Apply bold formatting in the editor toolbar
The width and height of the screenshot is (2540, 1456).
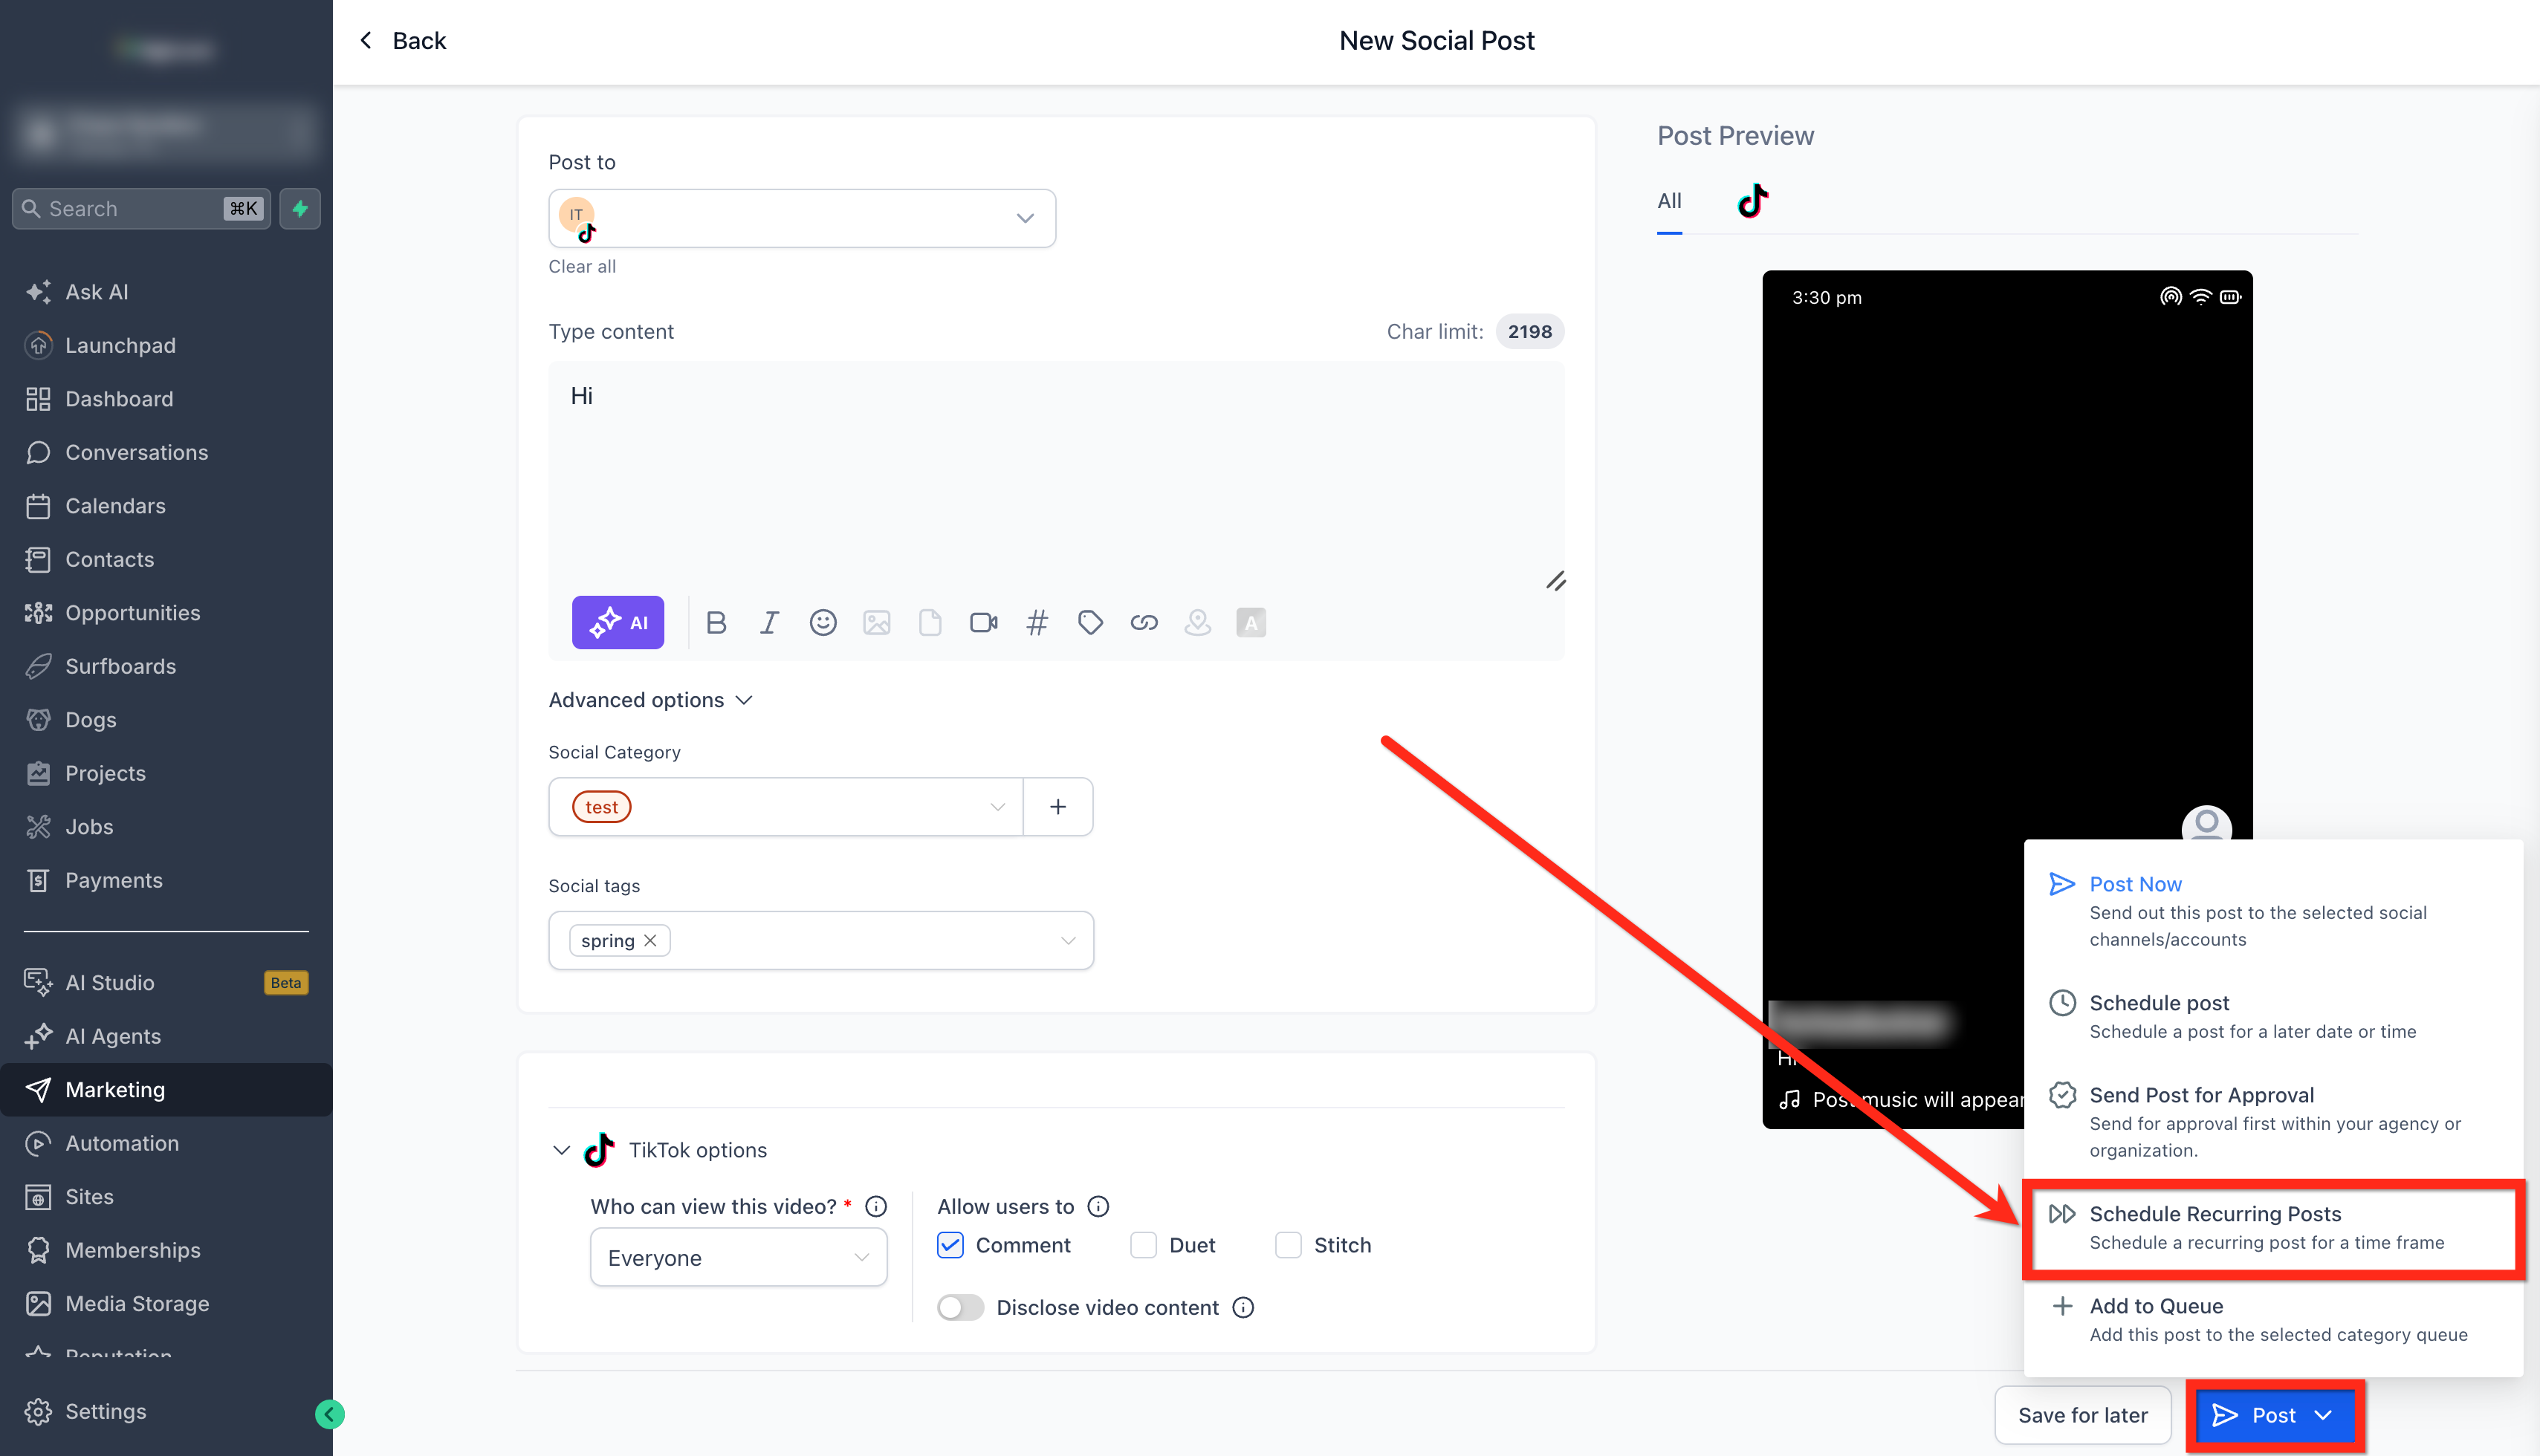(716, 623)
